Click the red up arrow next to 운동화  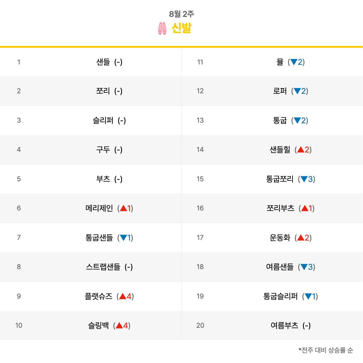point(301,238)
